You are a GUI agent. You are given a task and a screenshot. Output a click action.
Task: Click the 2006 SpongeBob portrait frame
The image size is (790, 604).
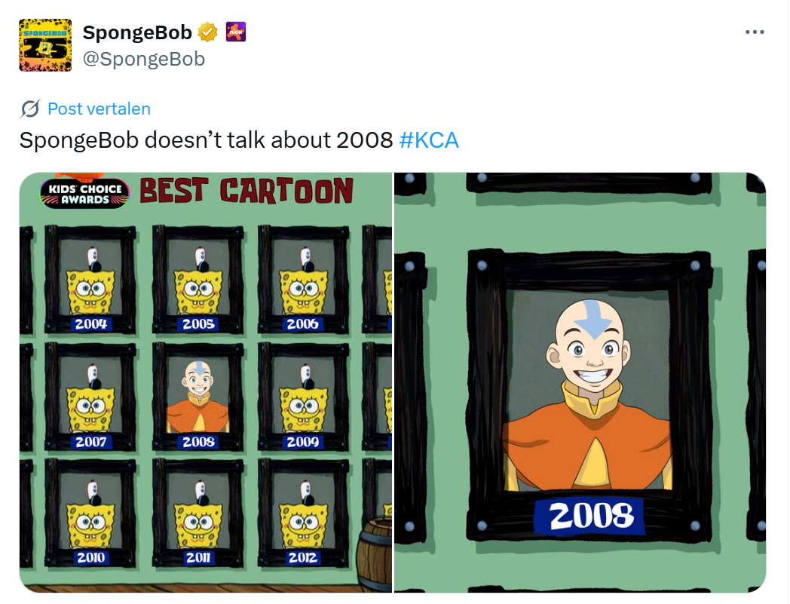[x=303, y=279]
